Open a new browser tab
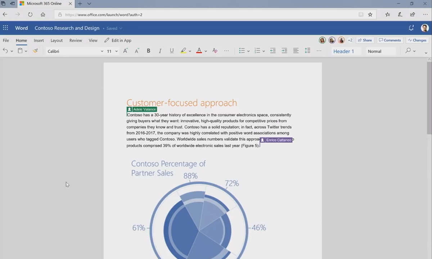432x259 pixels. pos(80,4)
